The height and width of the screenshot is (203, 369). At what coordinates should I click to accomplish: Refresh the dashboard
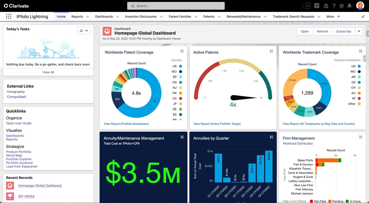point(323,31)
